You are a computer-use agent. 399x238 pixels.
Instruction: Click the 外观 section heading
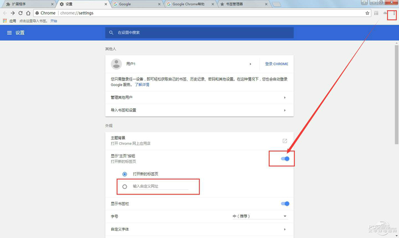pos(109,126)
